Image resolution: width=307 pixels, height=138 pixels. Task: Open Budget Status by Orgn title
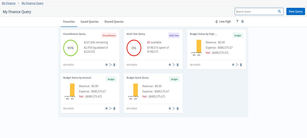click(x=204, y=34)
